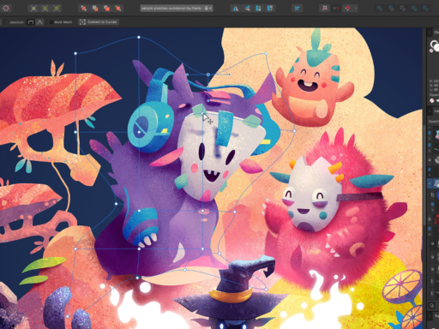This screenshot has height=329, width=439.
Task: Rotate selection clockwise
Action: point(270,9)
